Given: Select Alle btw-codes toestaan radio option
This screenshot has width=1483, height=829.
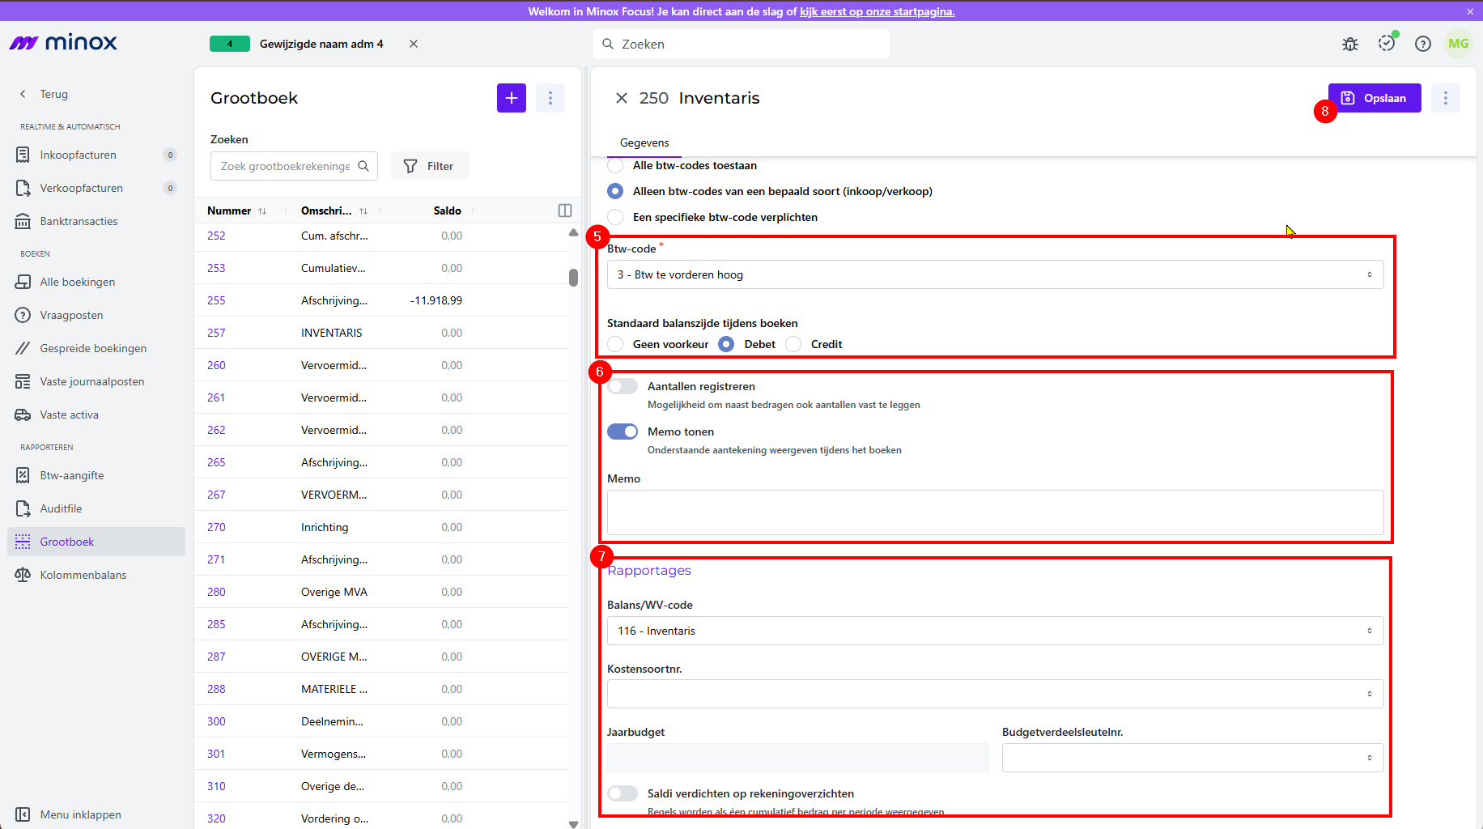Looking at the screenshot, I should [x=615, y=165].
